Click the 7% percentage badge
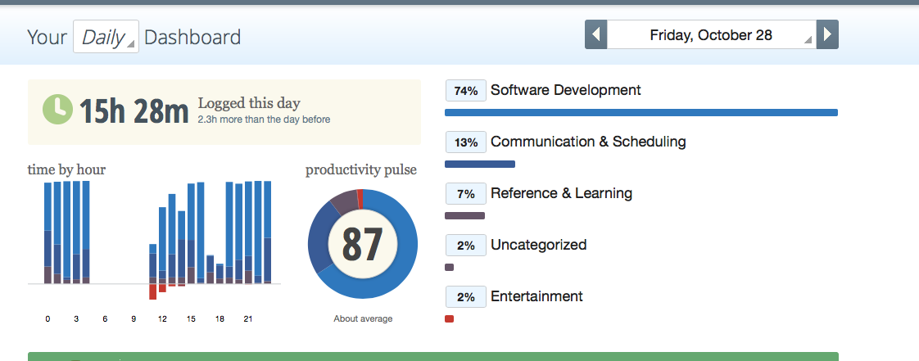 [466, 194]
